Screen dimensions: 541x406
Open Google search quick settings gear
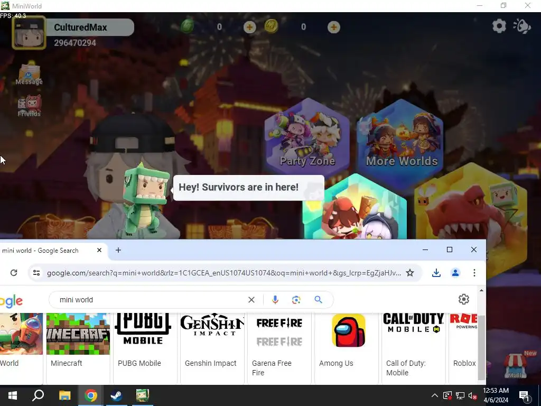tap(464, 299)
